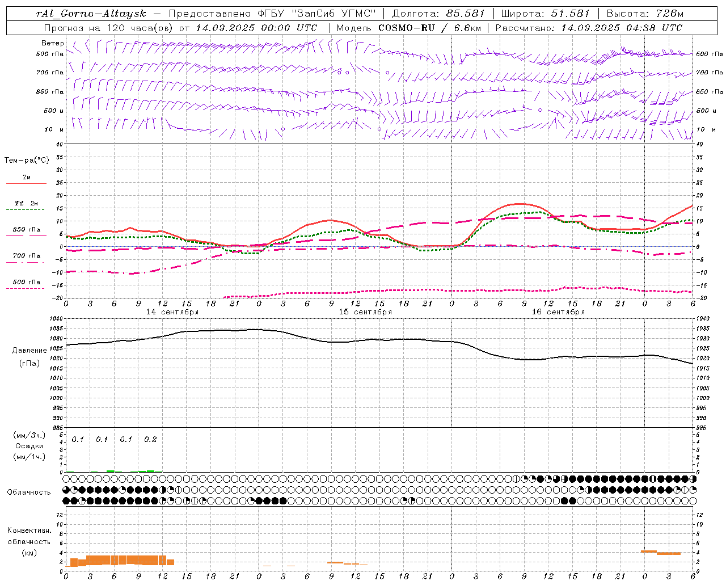
Task: Select the longitude value Долгота: 85.581
Action: click(x=440, y=14)
